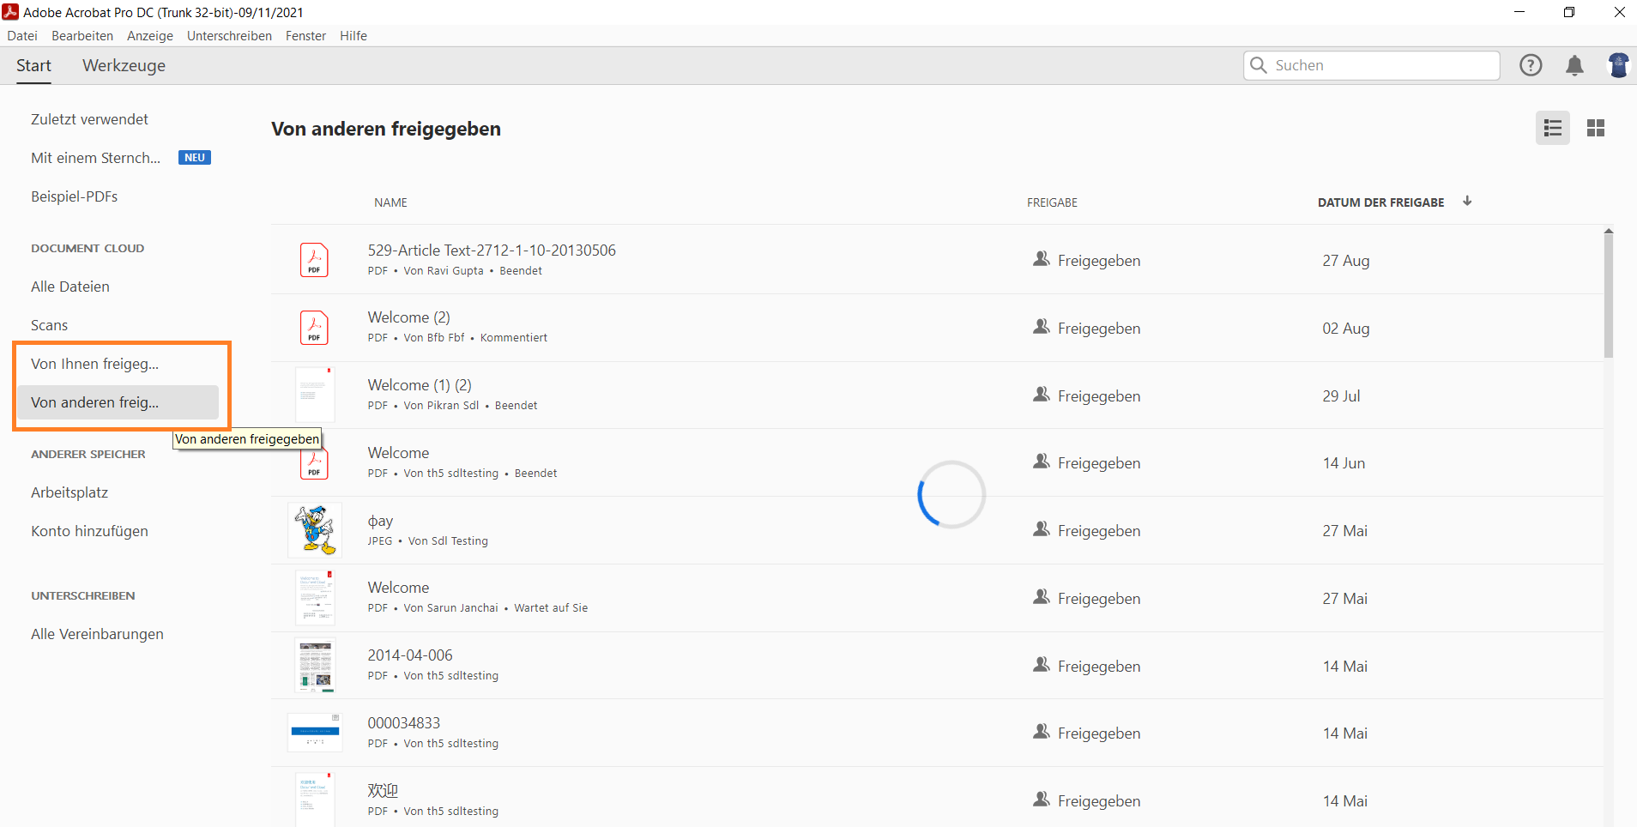Click the 14 Jun date cell

point(1344,463)
